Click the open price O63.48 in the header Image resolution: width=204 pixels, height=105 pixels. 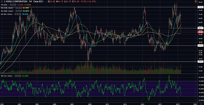(51, 1)
